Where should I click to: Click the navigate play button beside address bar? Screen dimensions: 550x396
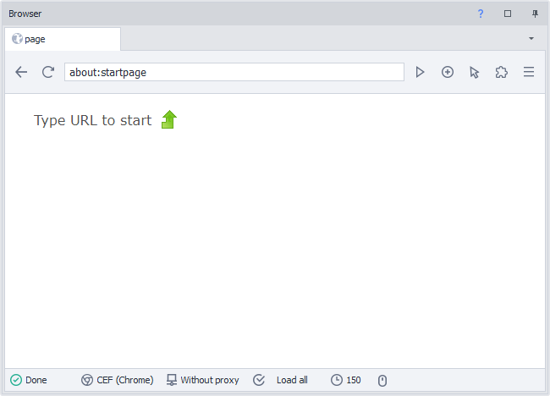tap(420, 73)
